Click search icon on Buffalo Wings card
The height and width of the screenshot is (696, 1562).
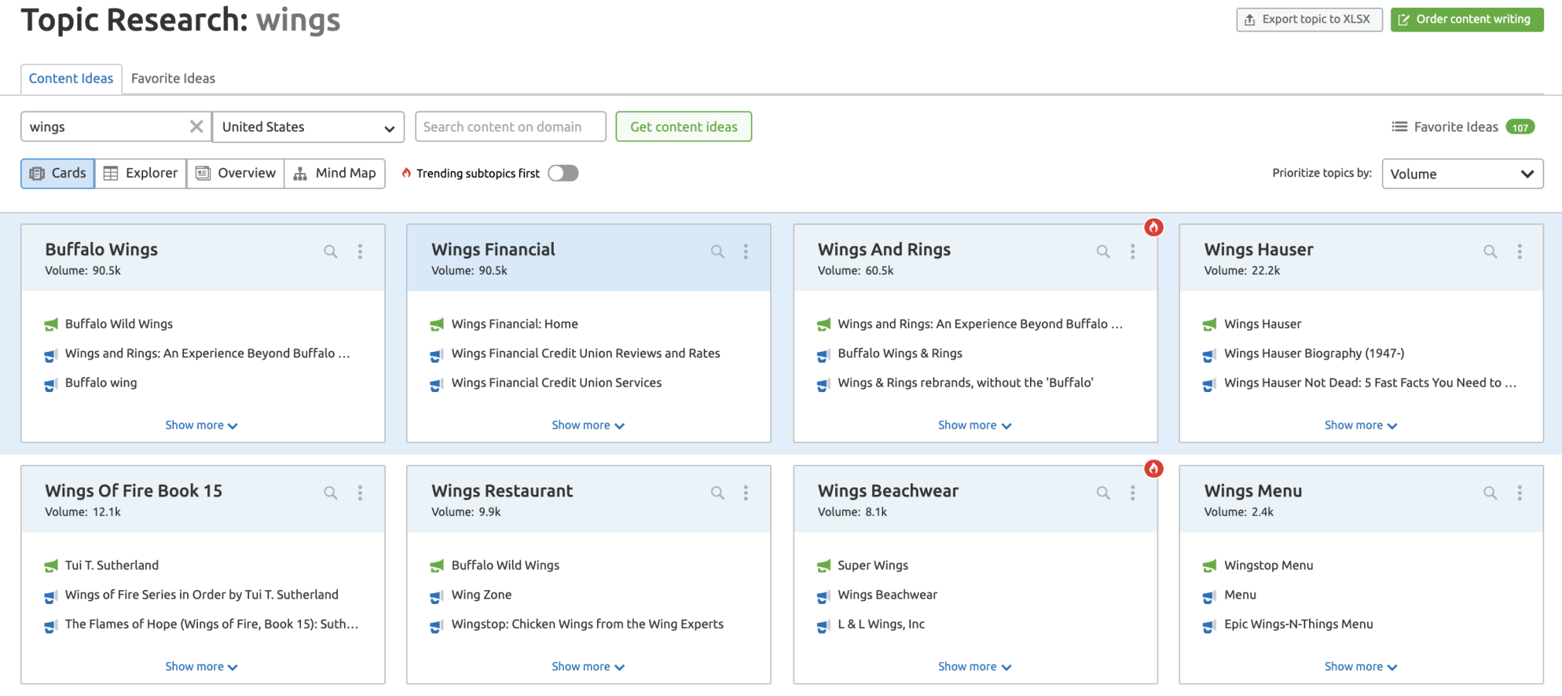[330, 251]
